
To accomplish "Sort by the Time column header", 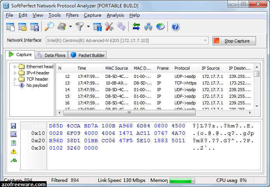I will [89, 68].
